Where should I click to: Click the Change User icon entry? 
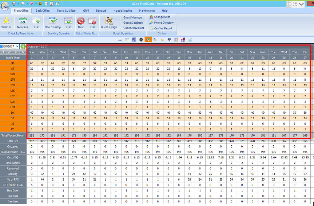(x=160, y=17)
